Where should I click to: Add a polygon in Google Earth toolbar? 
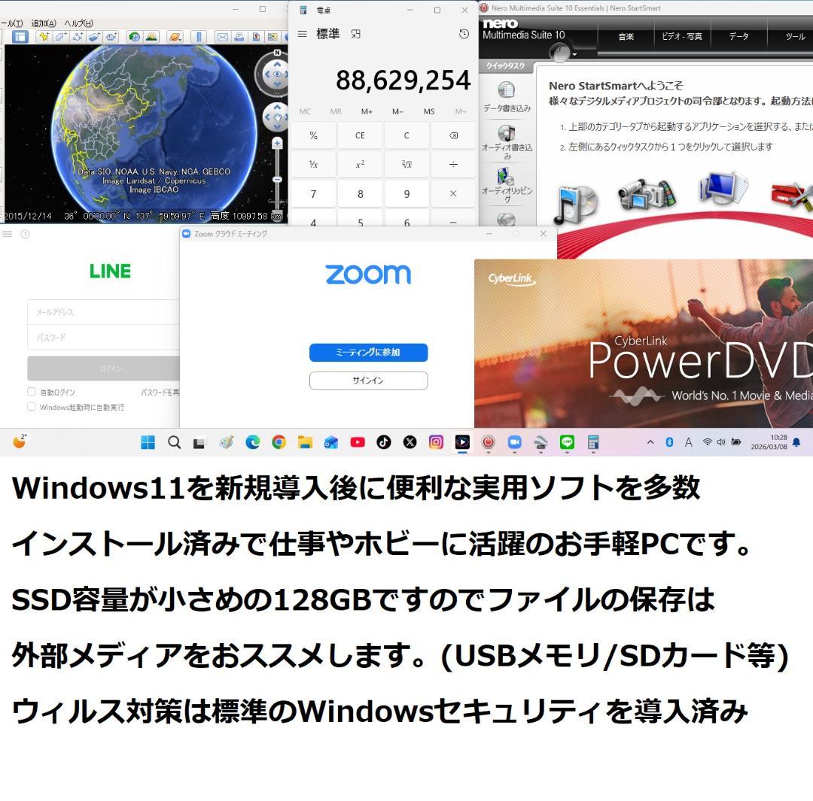coord(61,37)
